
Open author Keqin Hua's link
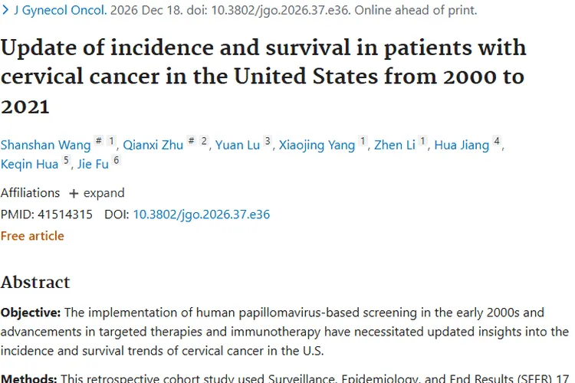tap(29, 164)
